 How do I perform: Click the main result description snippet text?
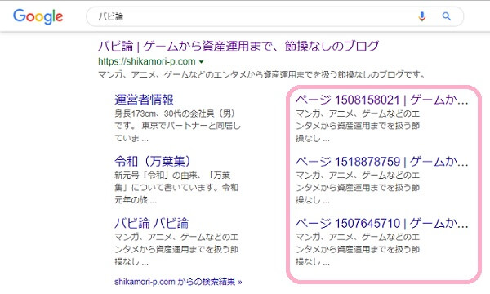pos(261,74)
